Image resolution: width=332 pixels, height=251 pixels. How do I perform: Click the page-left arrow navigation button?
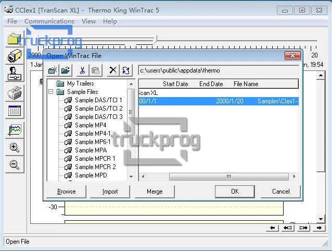coord(288,228)
